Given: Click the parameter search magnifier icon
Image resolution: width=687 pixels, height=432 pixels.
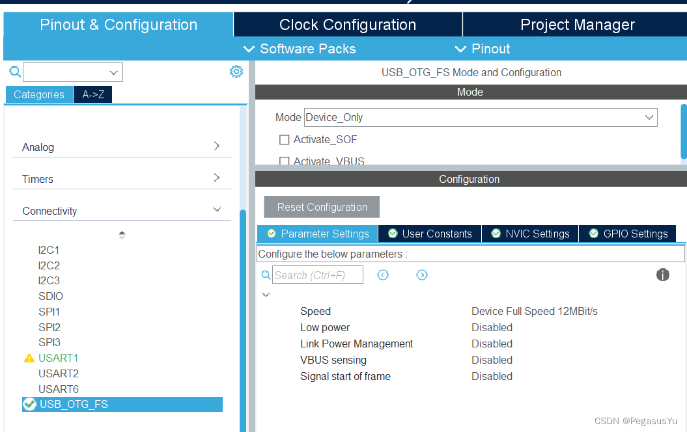Looking at the screenshot, I should pos(266,275).
